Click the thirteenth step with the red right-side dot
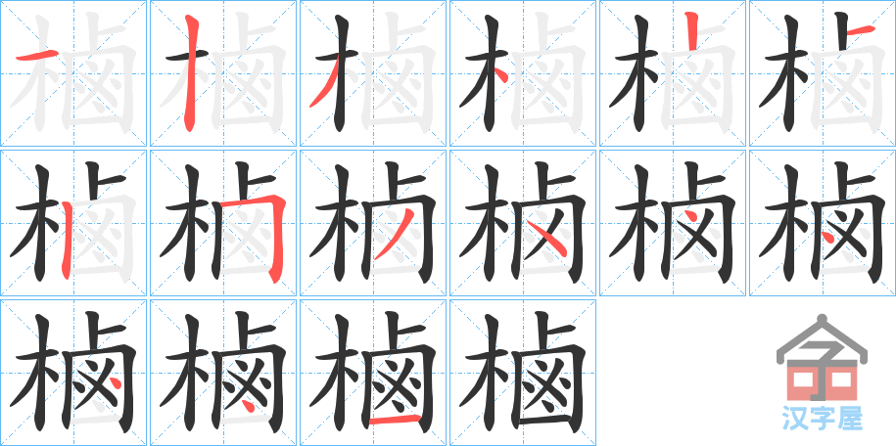Image resolution: width=896 pixels, height=446 pixels. 73,373
